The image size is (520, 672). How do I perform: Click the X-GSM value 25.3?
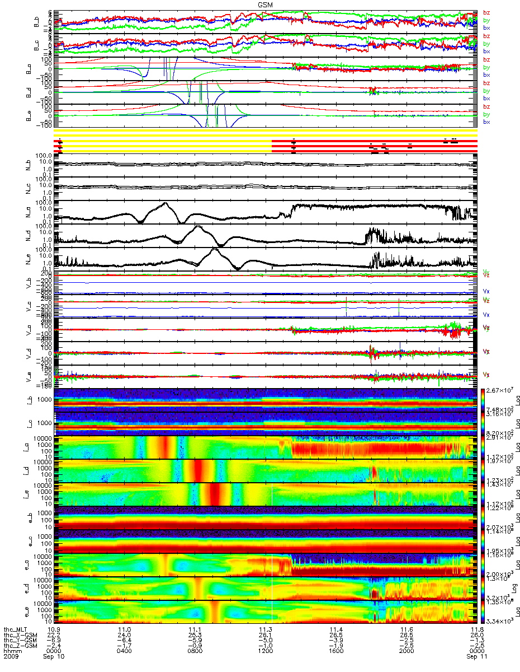195,636
